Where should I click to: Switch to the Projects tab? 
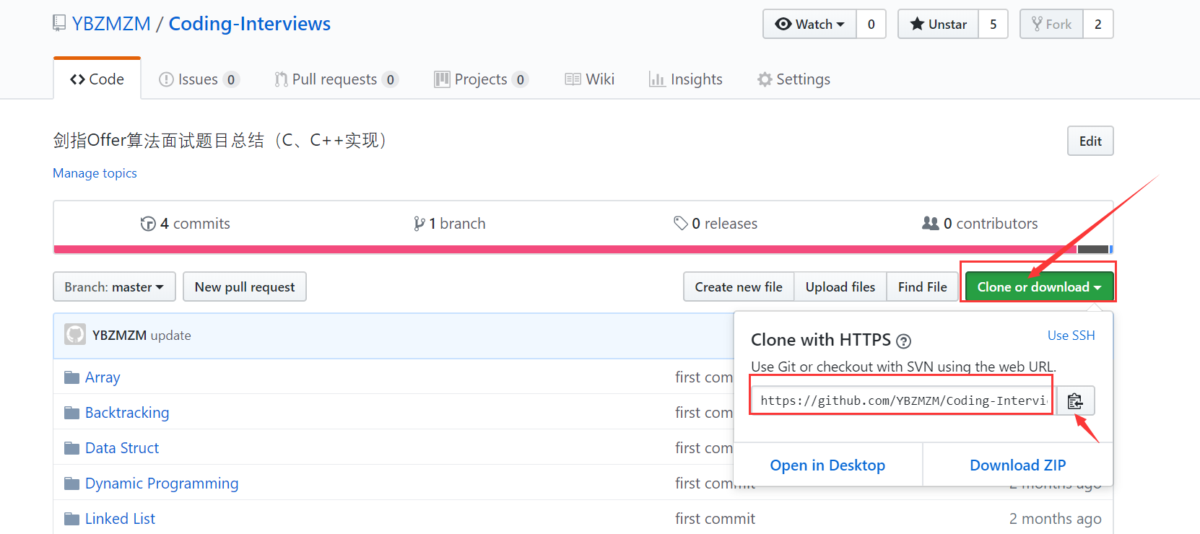click(481, 79)
